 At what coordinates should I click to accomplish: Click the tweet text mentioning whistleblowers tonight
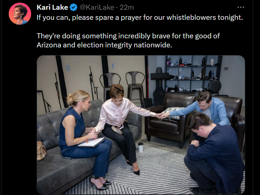pos(140,17)
